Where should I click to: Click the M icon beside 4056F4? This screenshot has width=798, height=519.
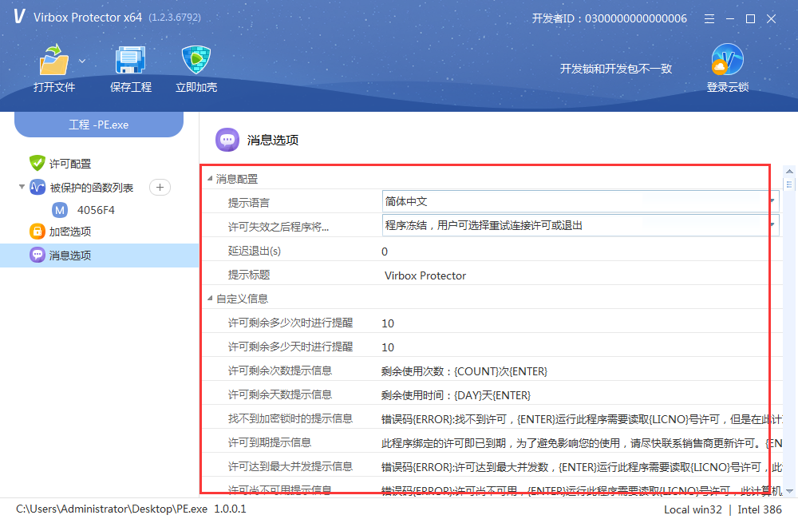coord(60,210)
